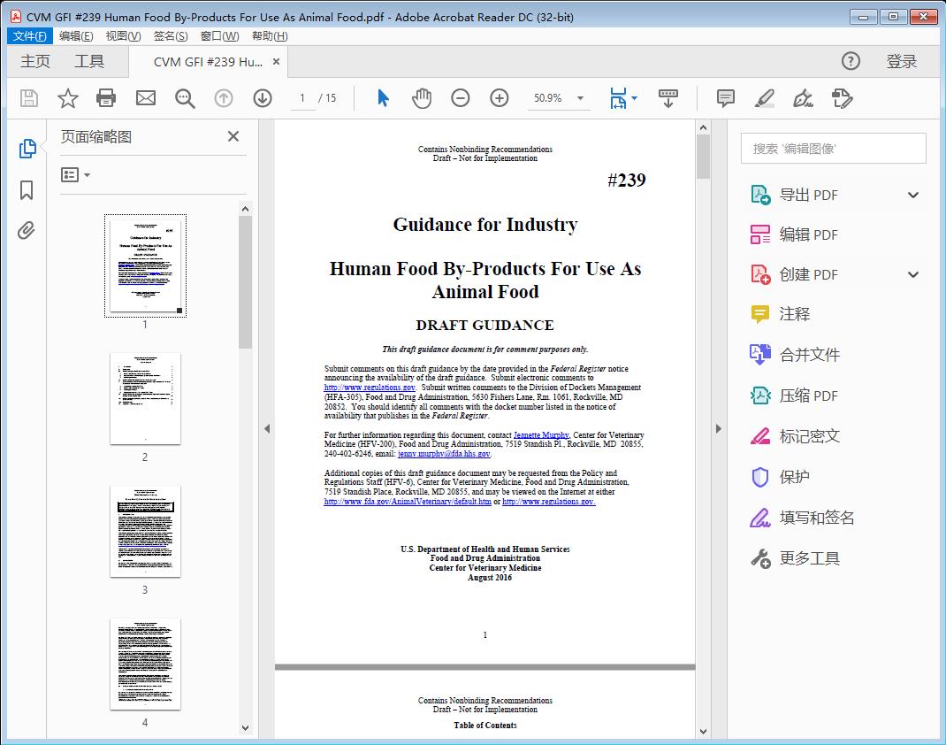Image resolution: width=946 pixels, height=745 pixels.
Task: Select the hand pan tool
Action: click(422, 98)
